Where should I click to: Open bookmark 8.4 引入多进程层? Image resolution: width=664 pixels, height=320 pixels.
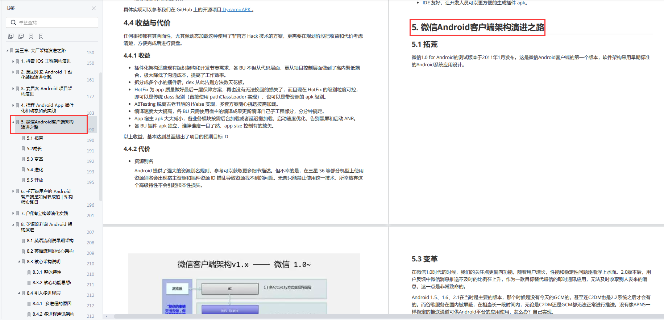(x=43, y=293)
